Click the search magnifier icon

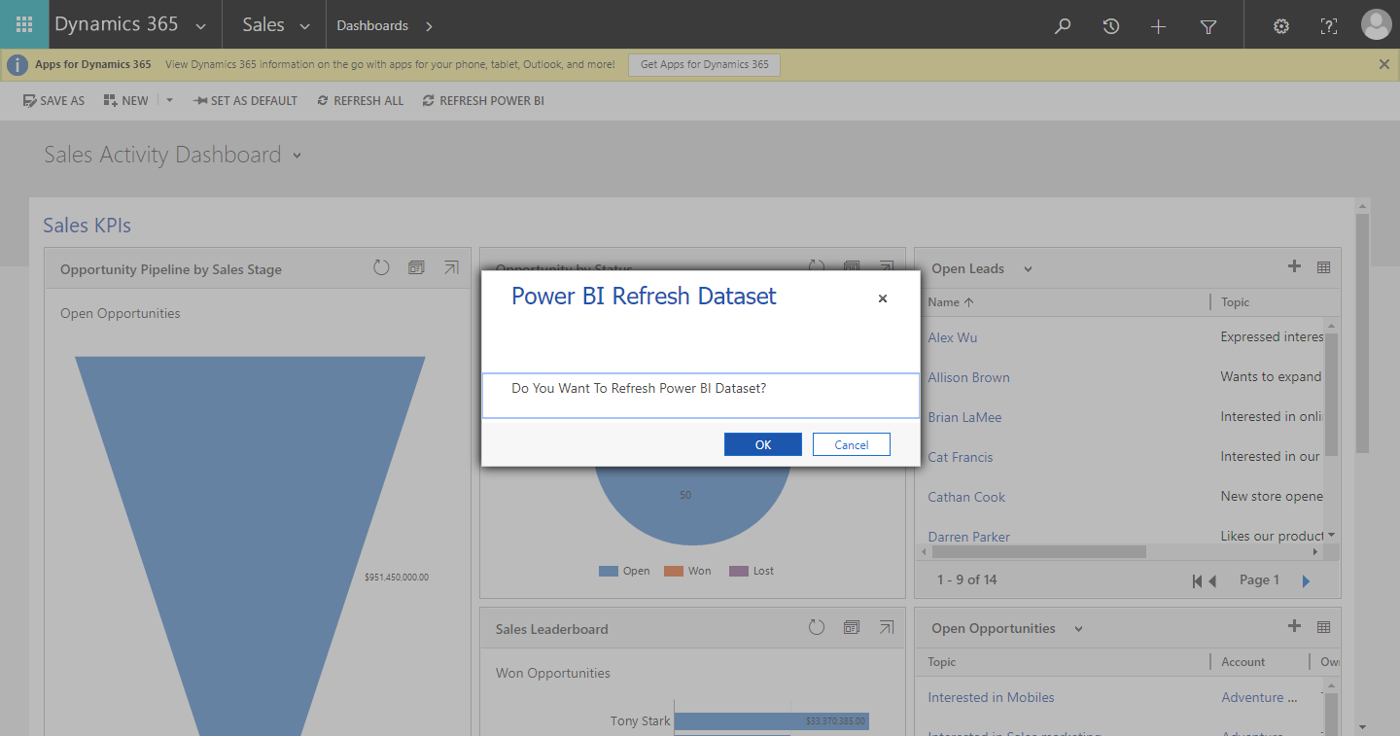(x=1063, y=26)
